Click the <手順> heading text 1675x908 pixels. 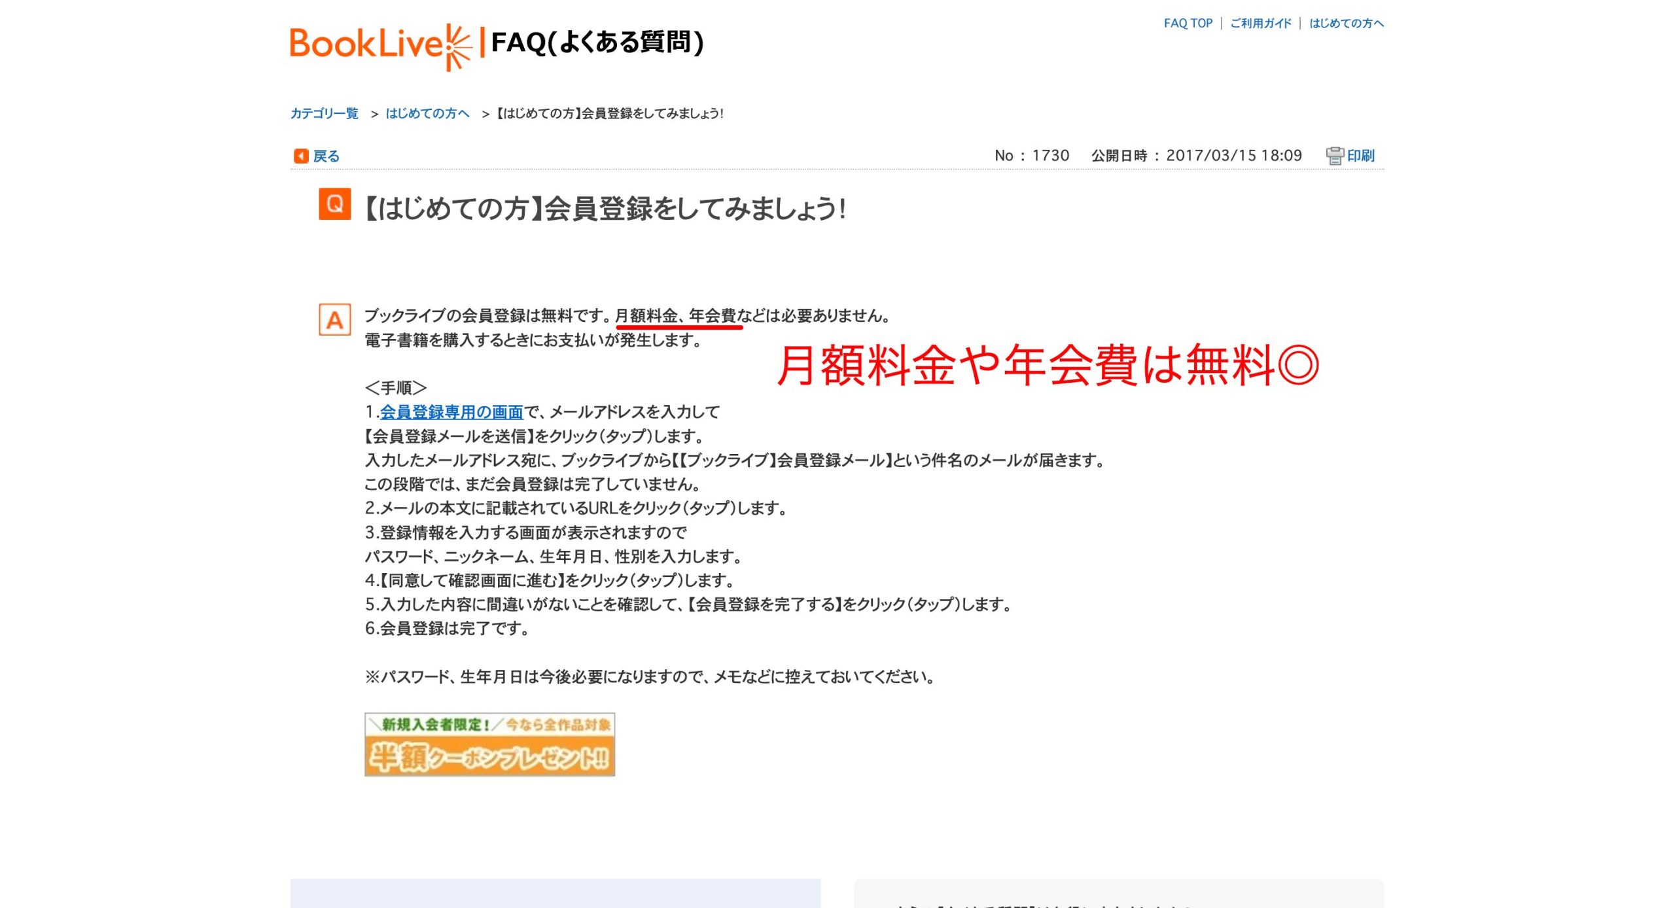coord(396,388)
